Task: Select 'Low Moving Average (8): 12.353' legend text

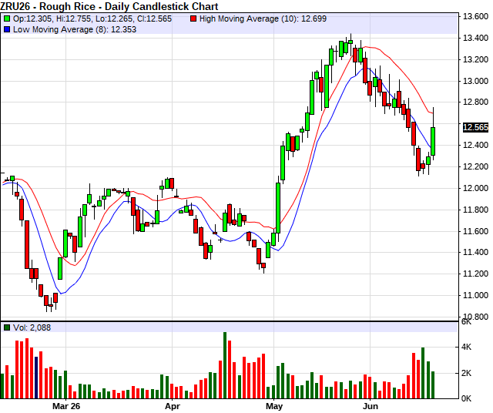Action: [x=75, y=29]
